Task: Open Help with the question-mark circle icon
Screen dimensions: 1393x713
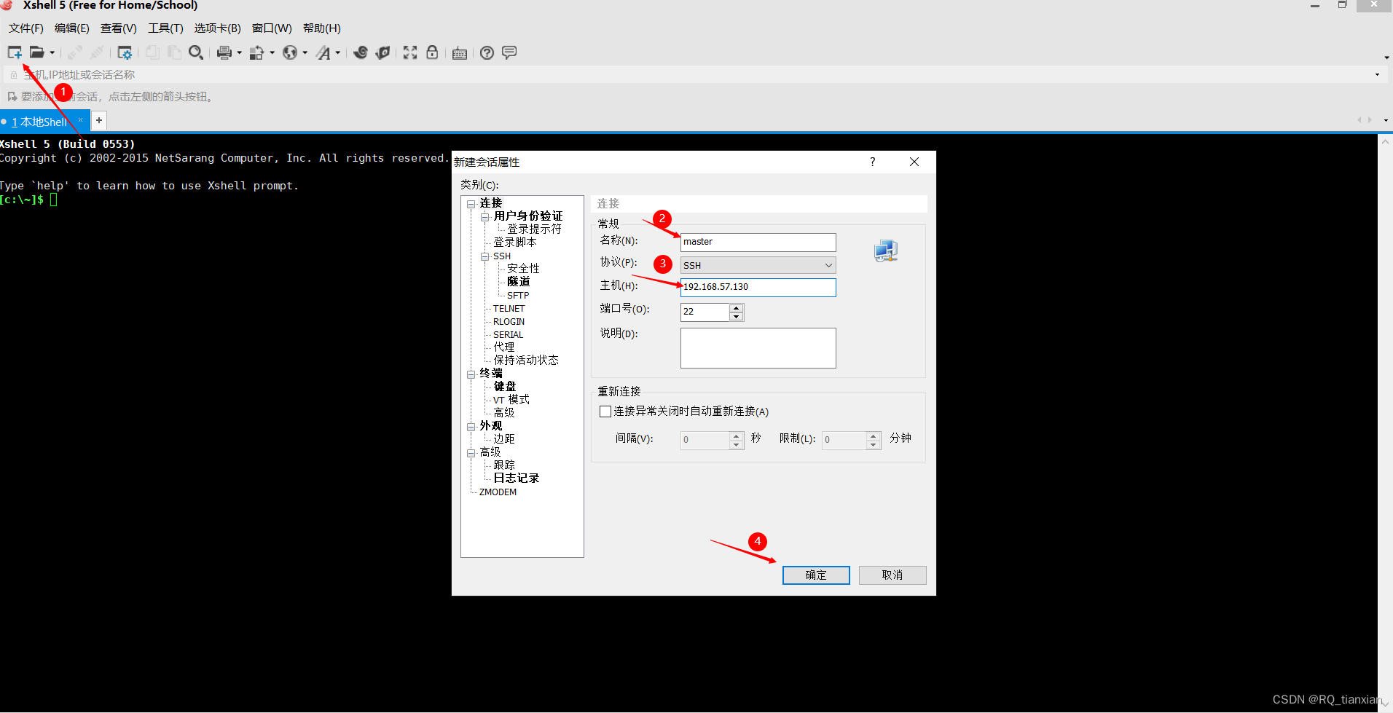Action: point(487,52)
